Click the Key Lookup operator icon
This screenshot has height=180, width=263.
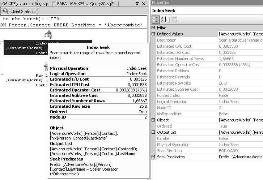click(x=46, y=67)
